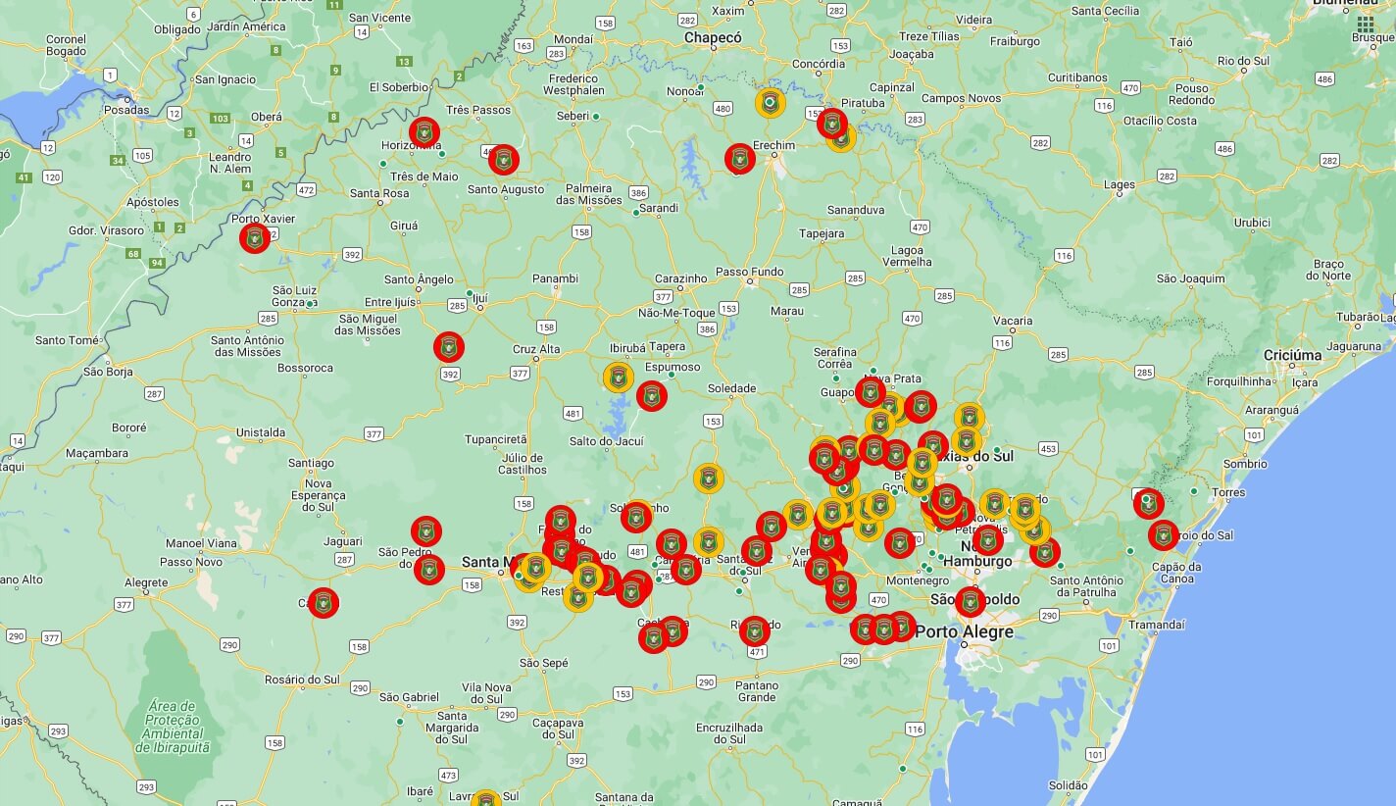The width and height of the screenshot is (1396, 806).
Task: Select the red marker over Horizontina
Action: (x=424, y=132)
